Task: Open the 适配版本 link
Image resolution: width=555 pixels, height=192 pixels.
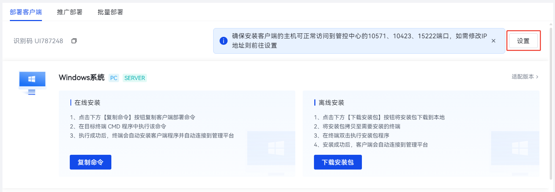Action: point(523,77)
